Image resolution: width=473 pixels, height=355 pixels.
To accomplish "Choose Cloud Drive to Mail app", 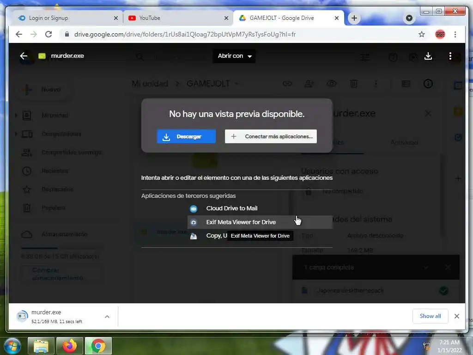I will point(260,208).
